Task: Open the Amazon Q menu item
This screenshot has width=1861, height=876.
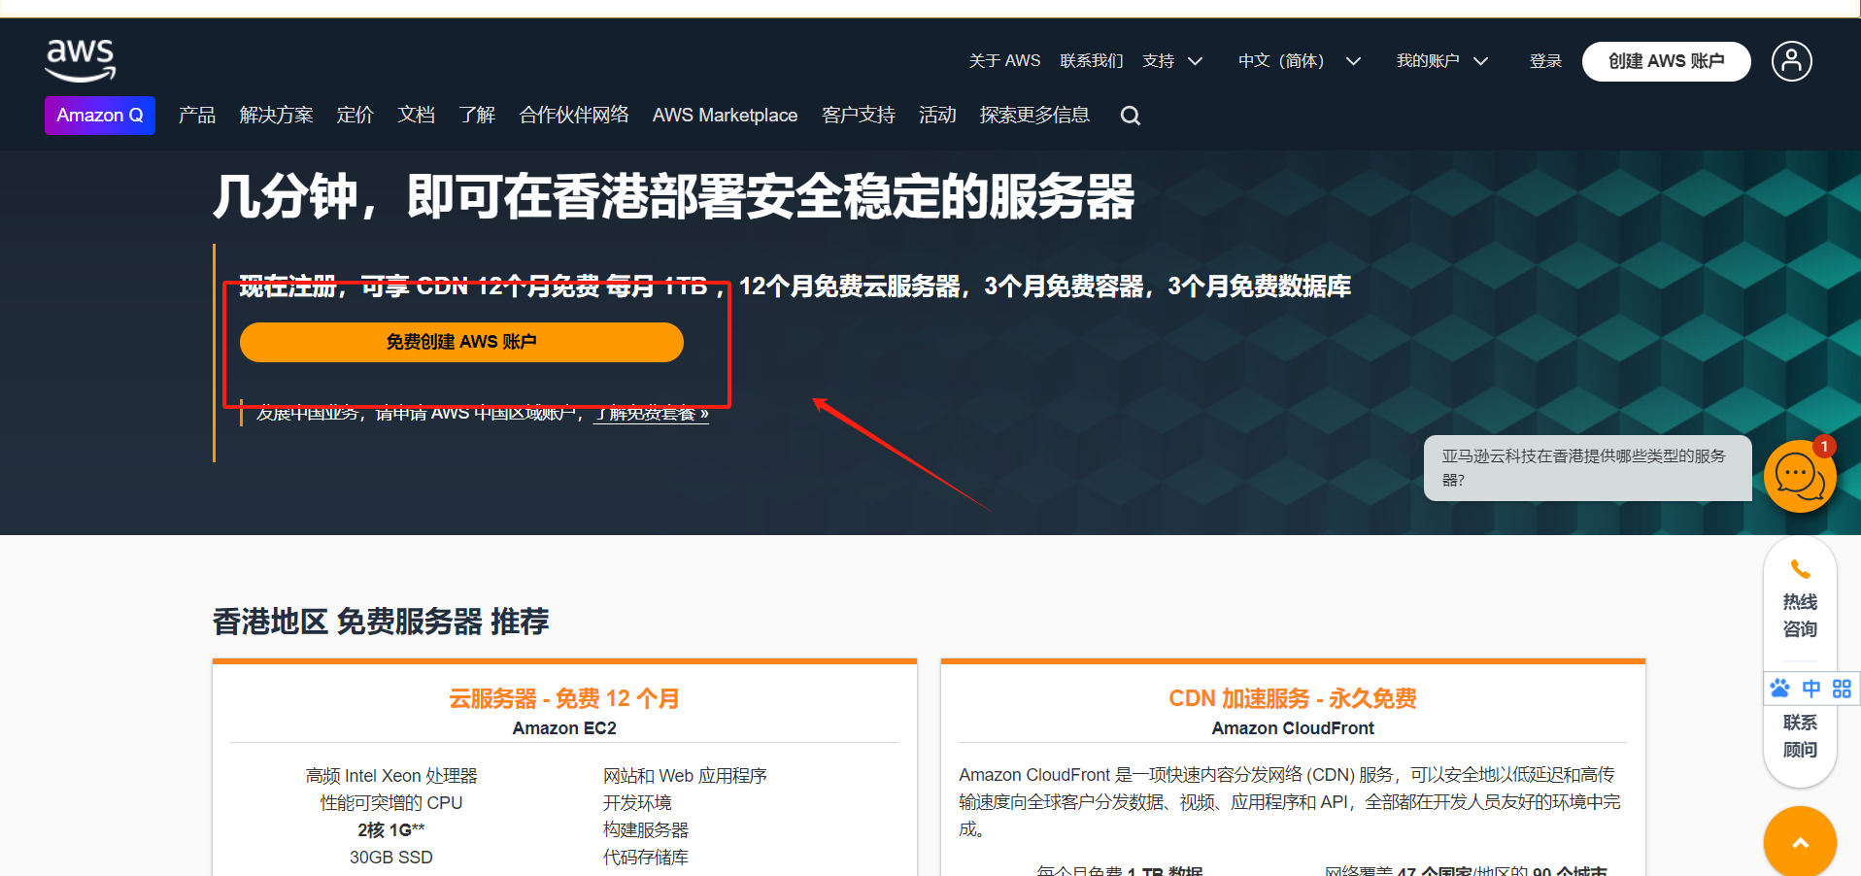Action: [x=100, y=116]
